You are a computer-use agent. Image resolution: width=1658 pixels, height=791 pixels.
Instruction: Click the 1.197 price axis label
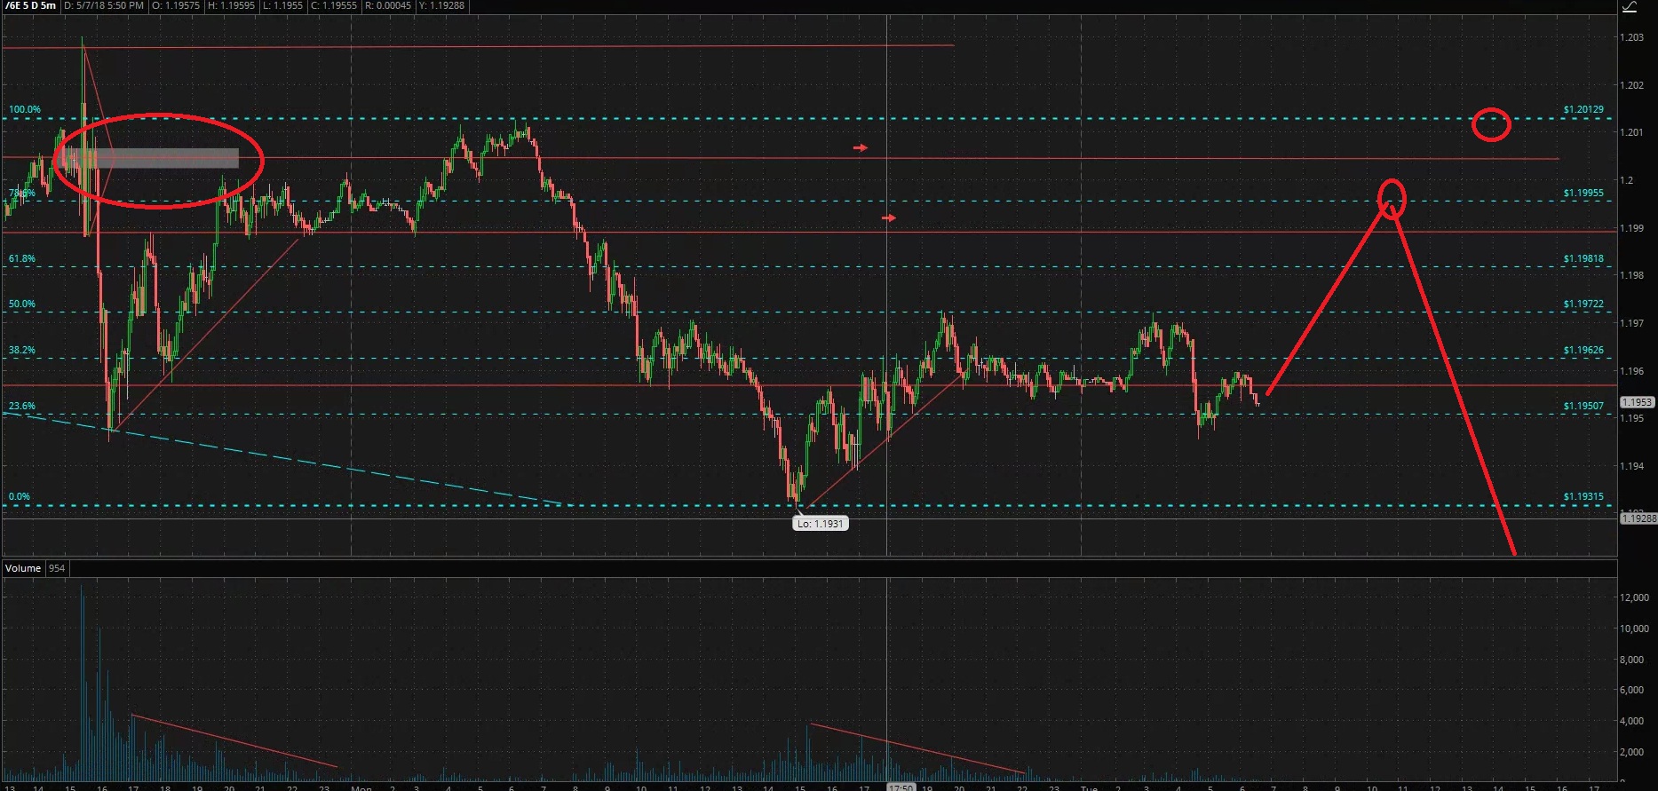[x=1632, y=324]
